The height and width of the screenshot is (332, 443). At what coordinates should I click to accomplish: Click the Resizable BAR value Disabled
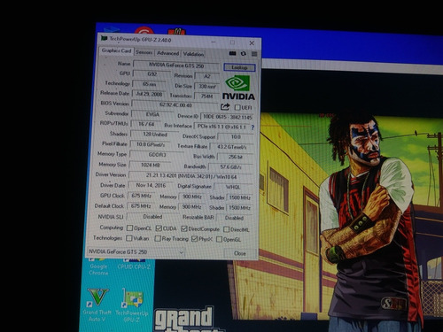235,218
